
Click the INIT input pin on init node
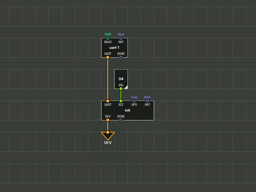pyautogui.click(x=147, y=101)
